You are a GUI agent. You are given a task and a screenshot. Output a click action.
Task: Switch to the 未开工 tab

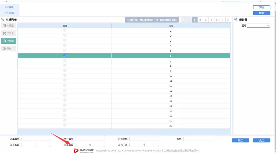click(9, 26)
